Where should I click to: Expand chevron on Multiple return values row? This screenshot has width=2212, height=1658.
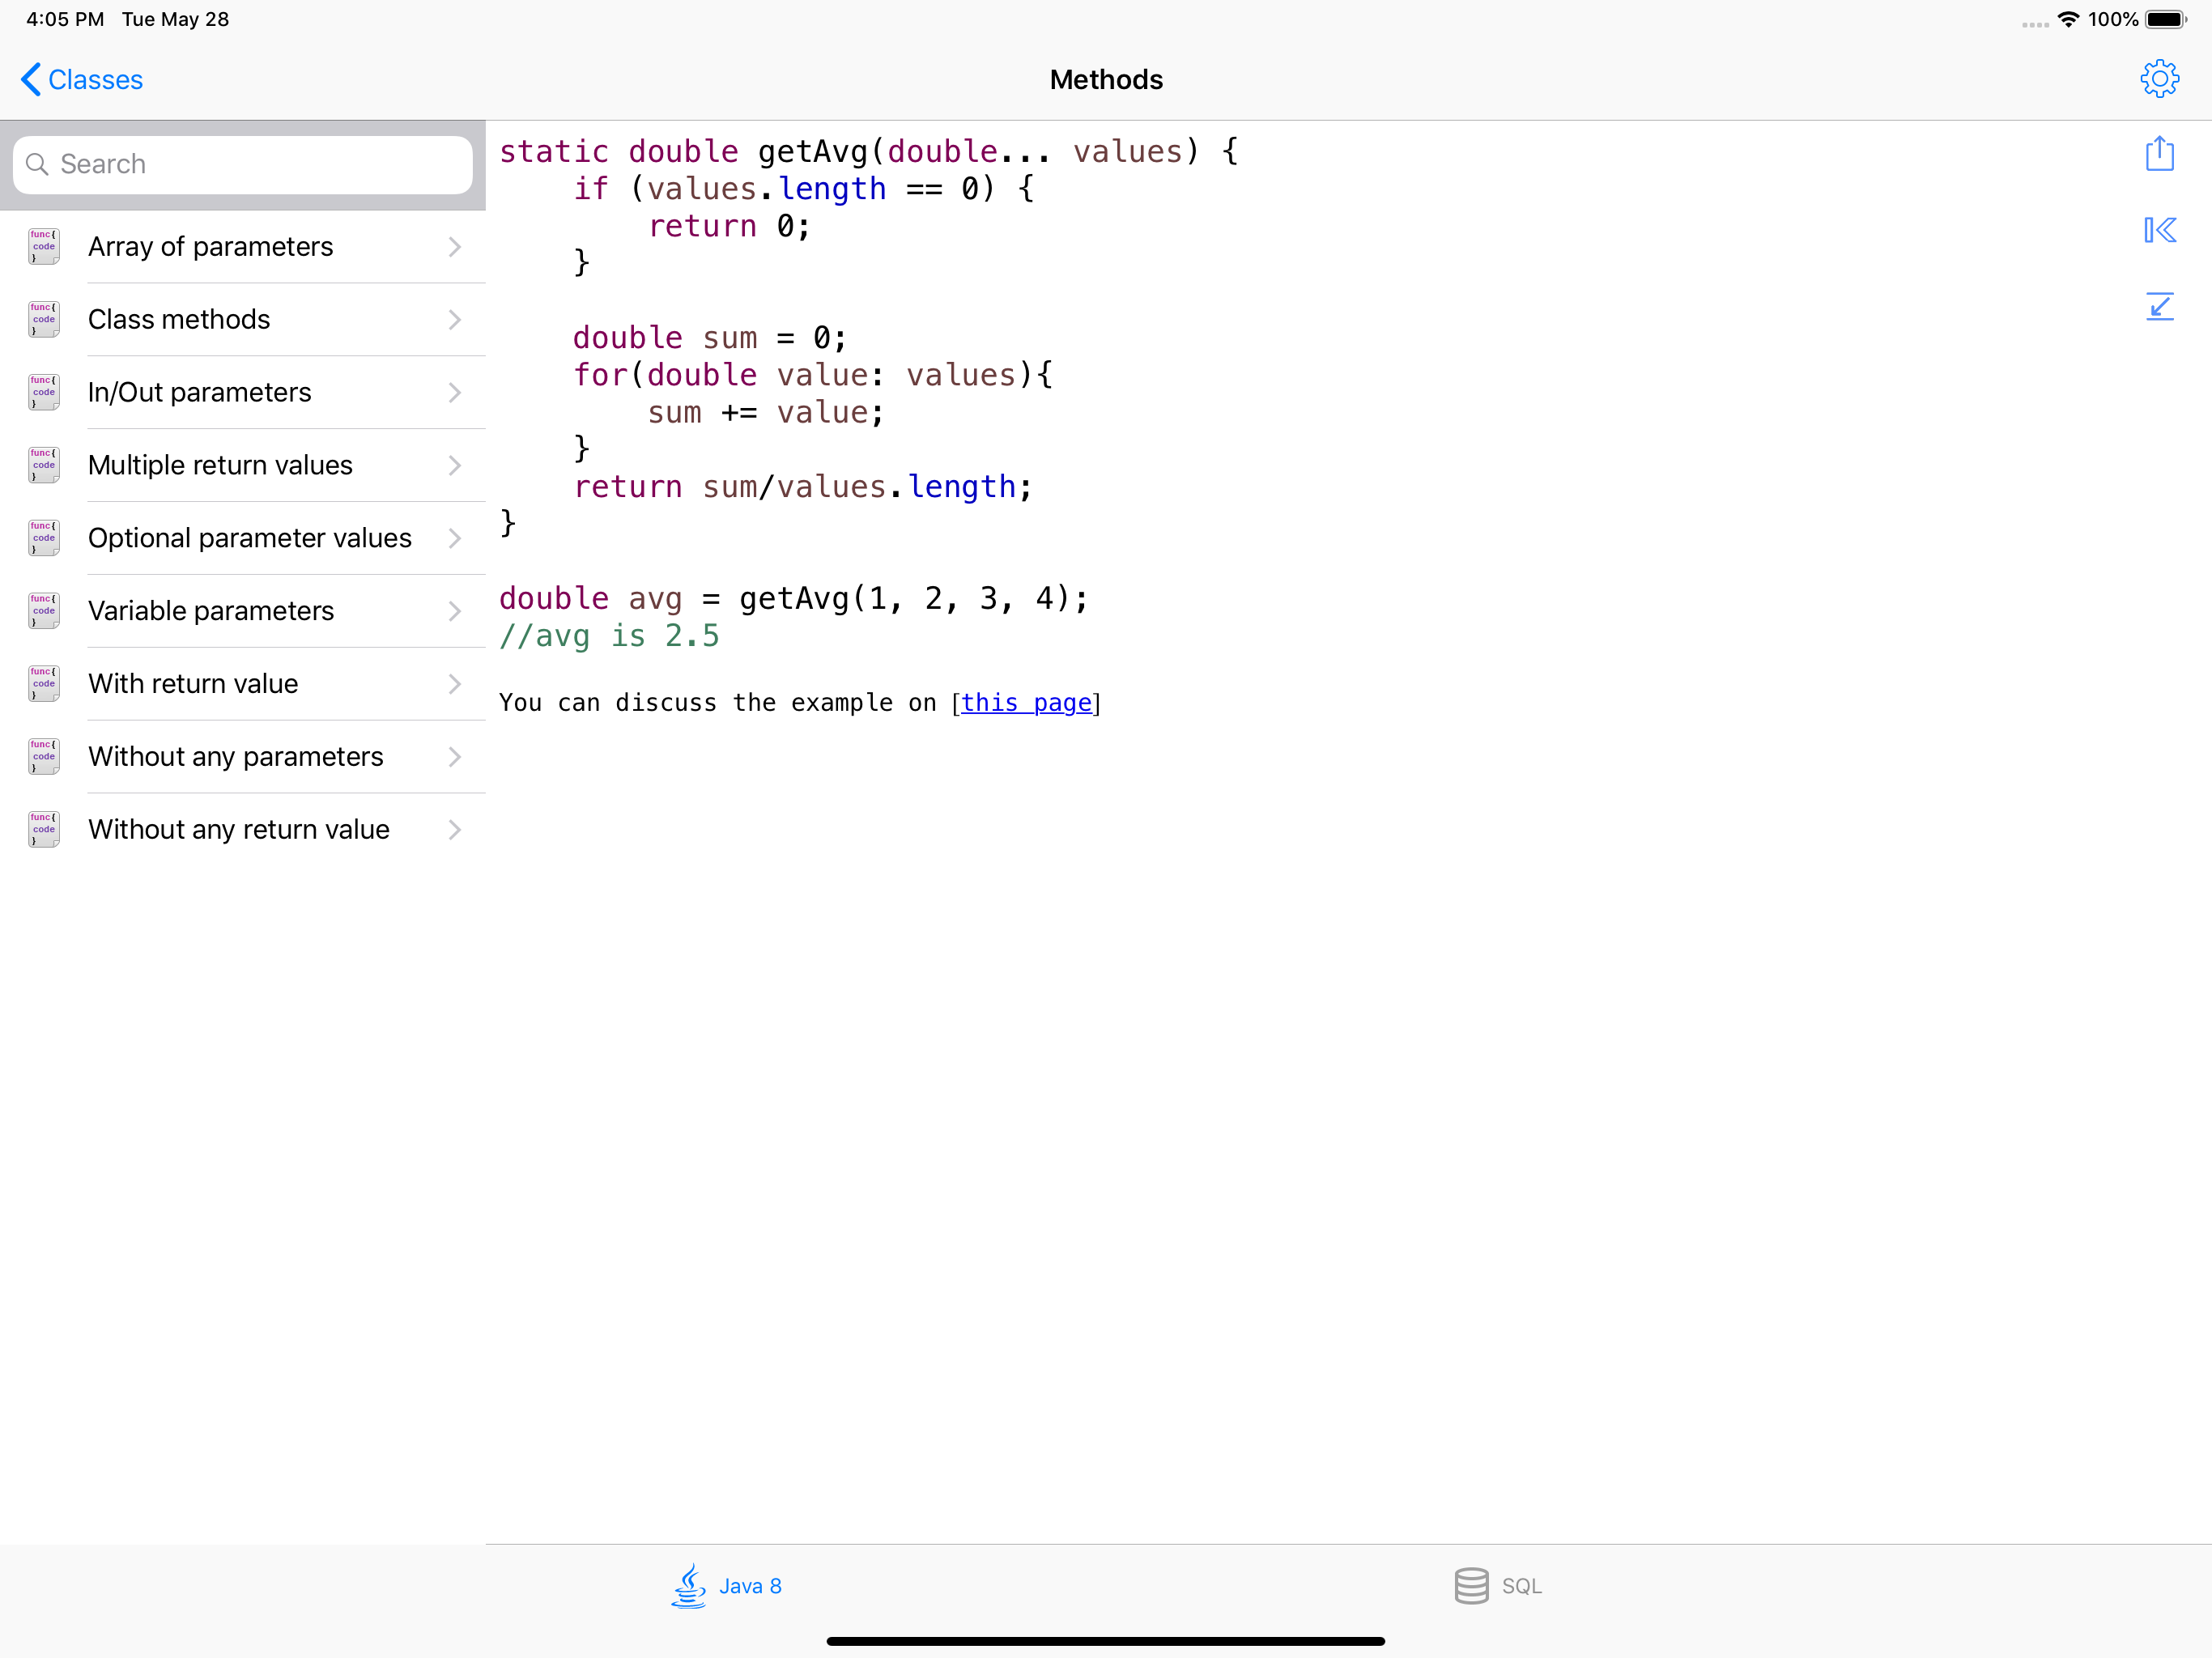tap(455, 465)
